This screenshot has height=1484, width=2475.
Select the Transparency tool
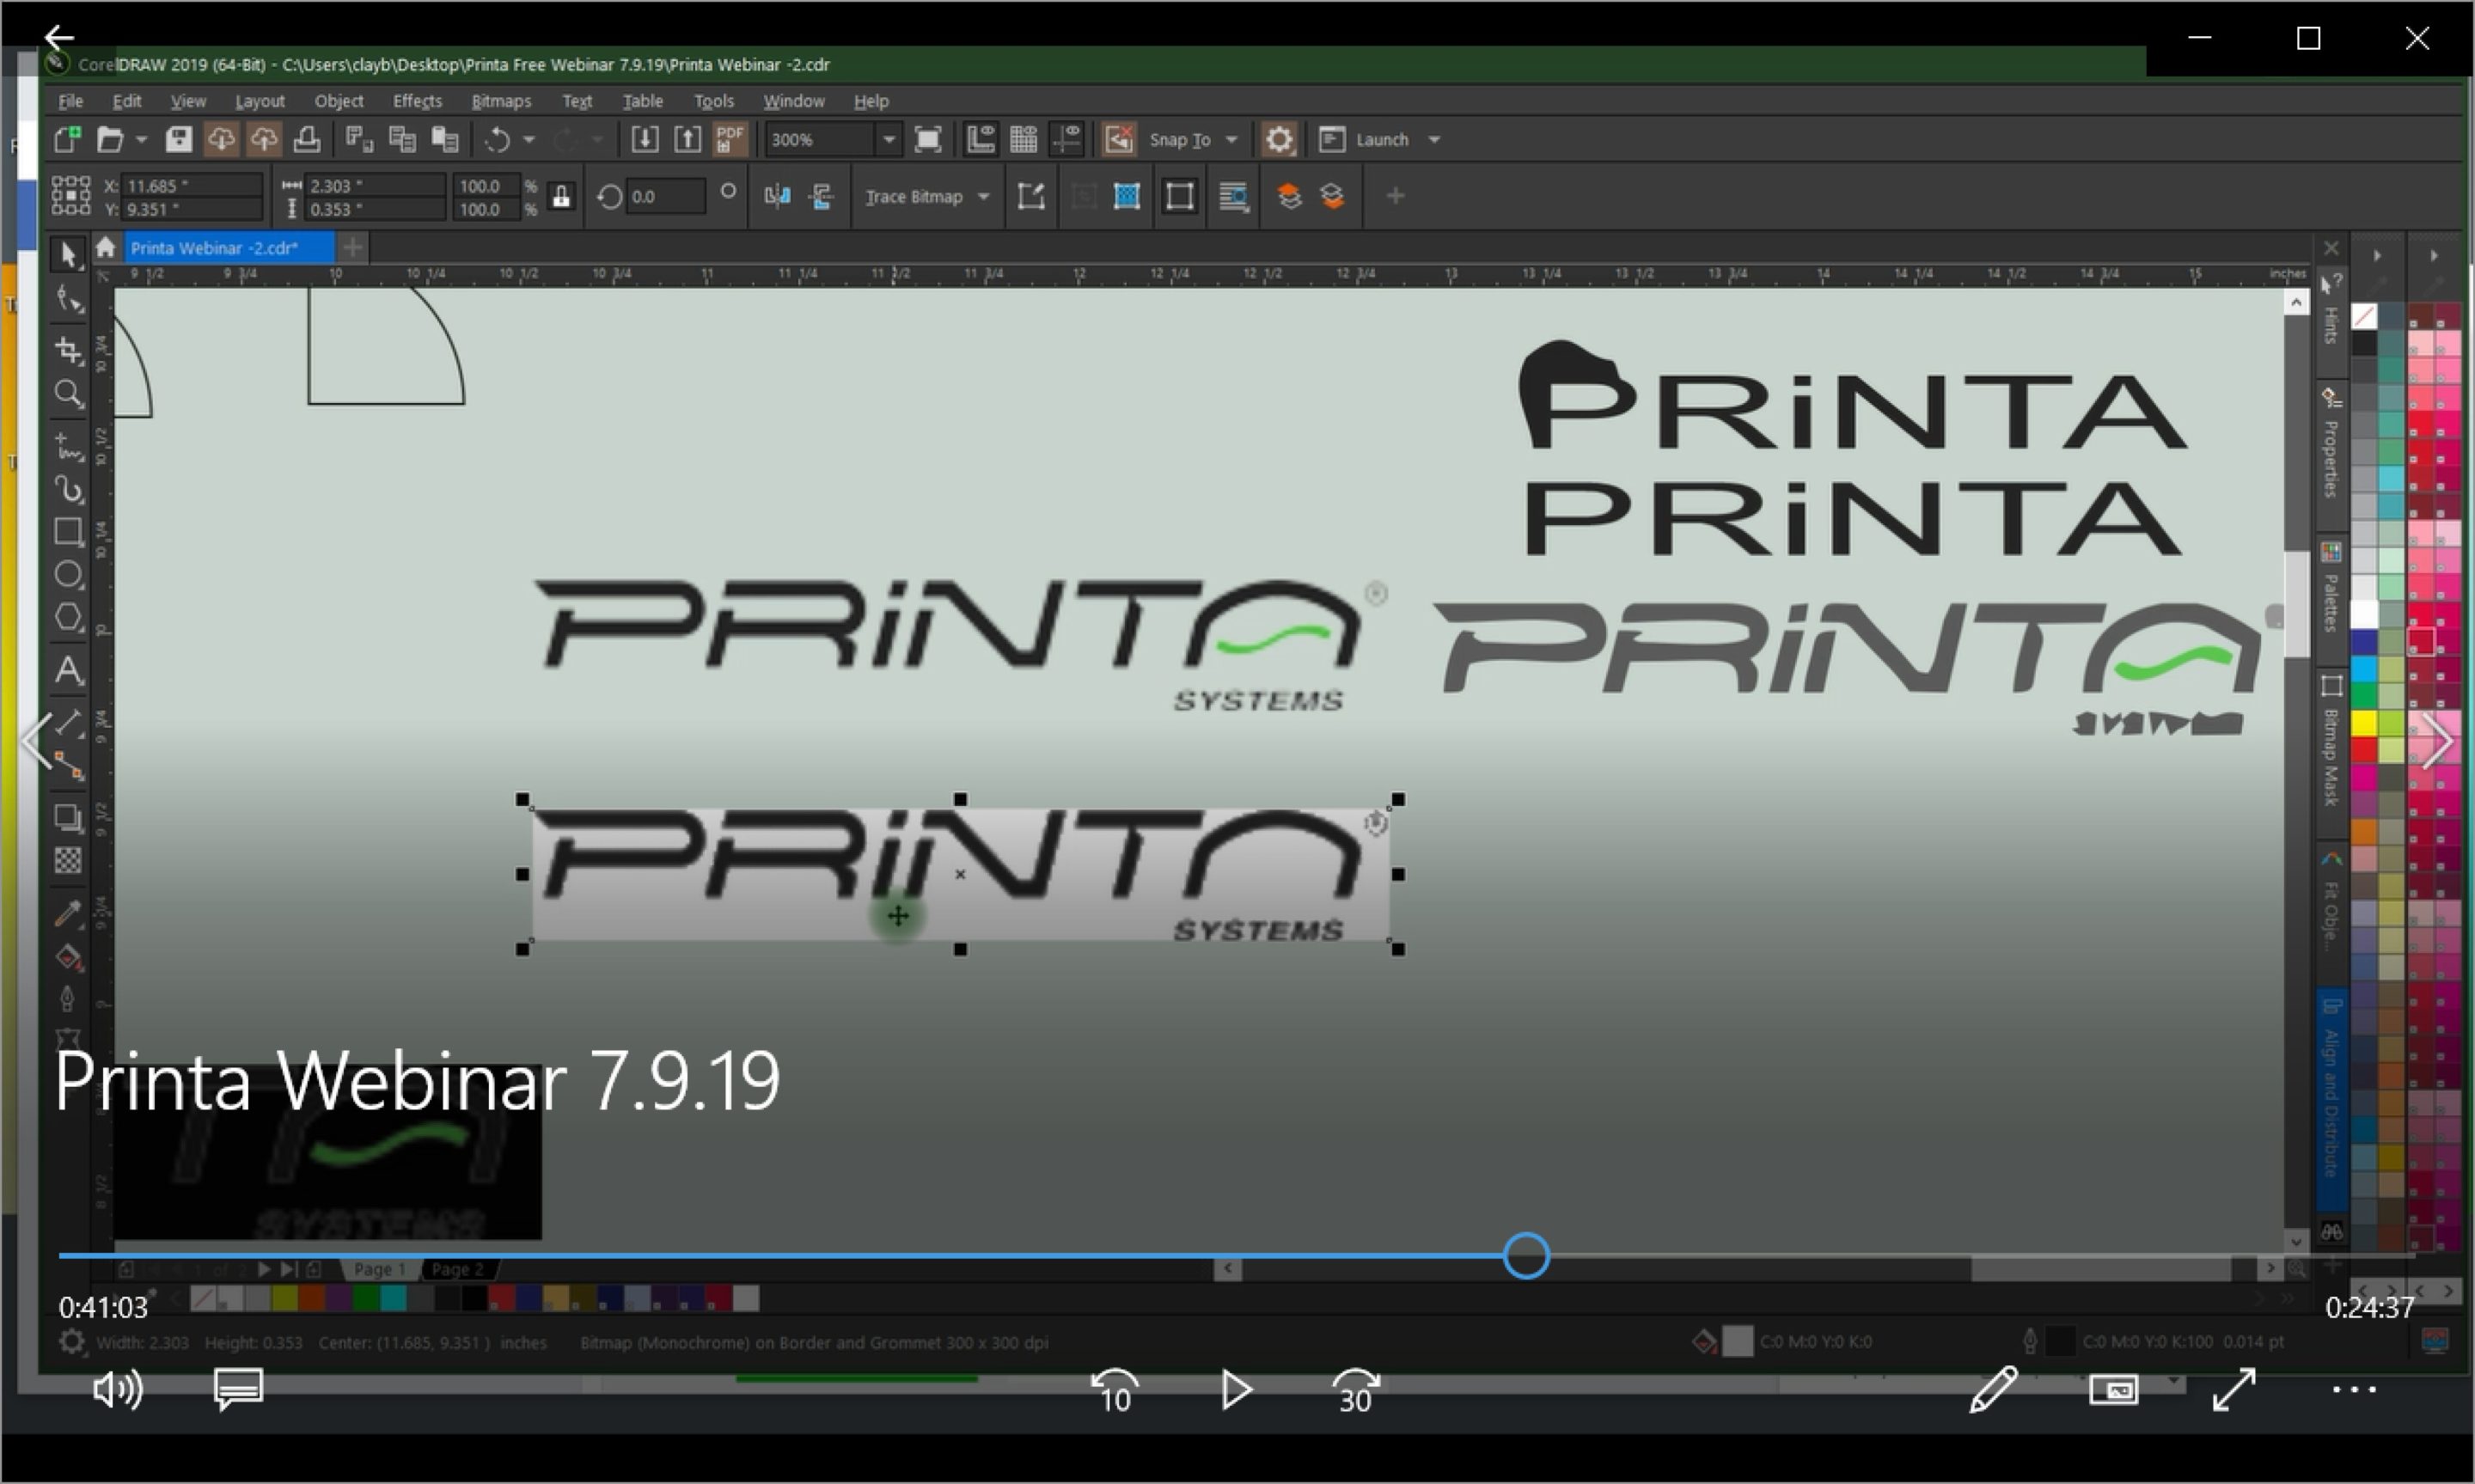tap(68, 860)
